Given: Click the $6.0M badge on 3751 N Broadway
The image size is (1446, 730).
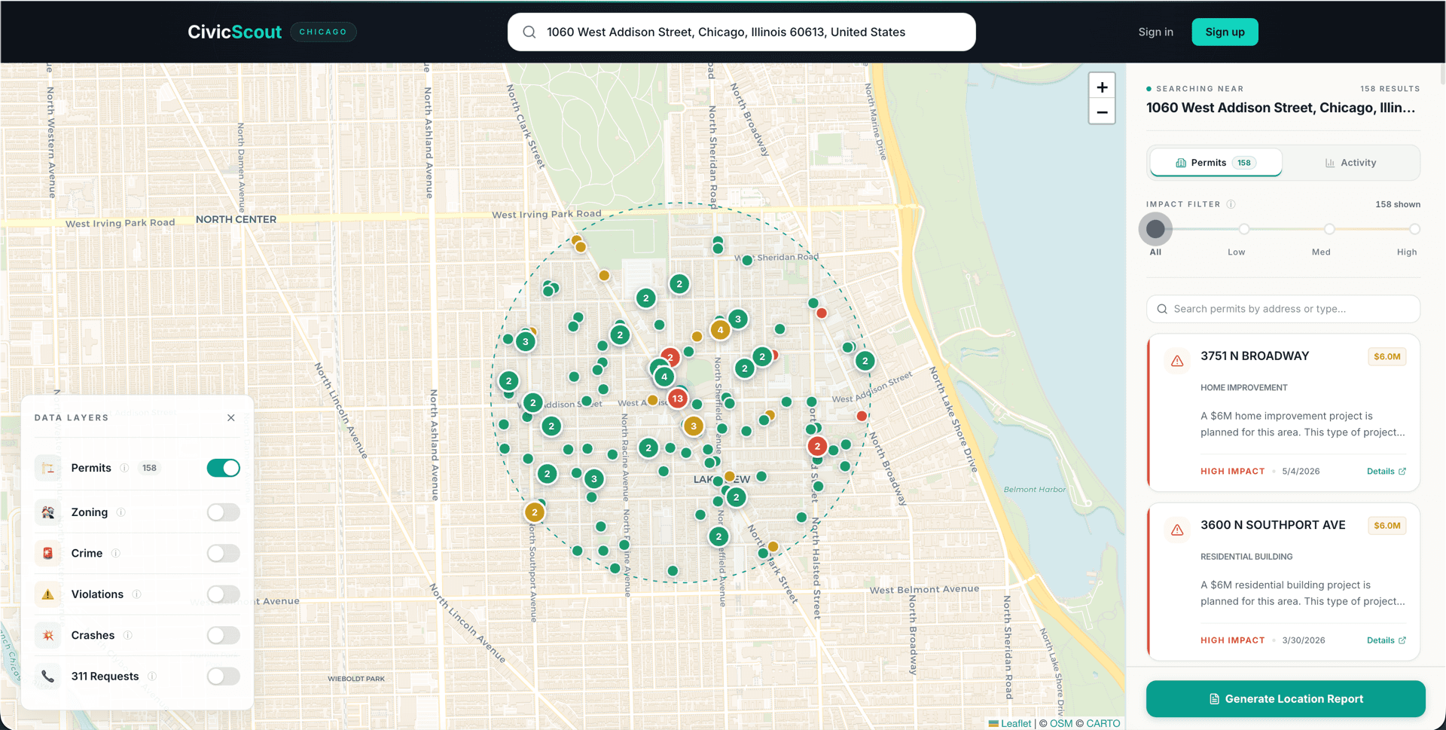Looking at the screenshot, I should (x=1387, y=356).
